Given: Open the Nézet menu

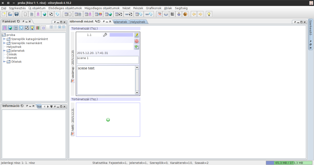Looking at the screenshot, I should coord(126,8).
